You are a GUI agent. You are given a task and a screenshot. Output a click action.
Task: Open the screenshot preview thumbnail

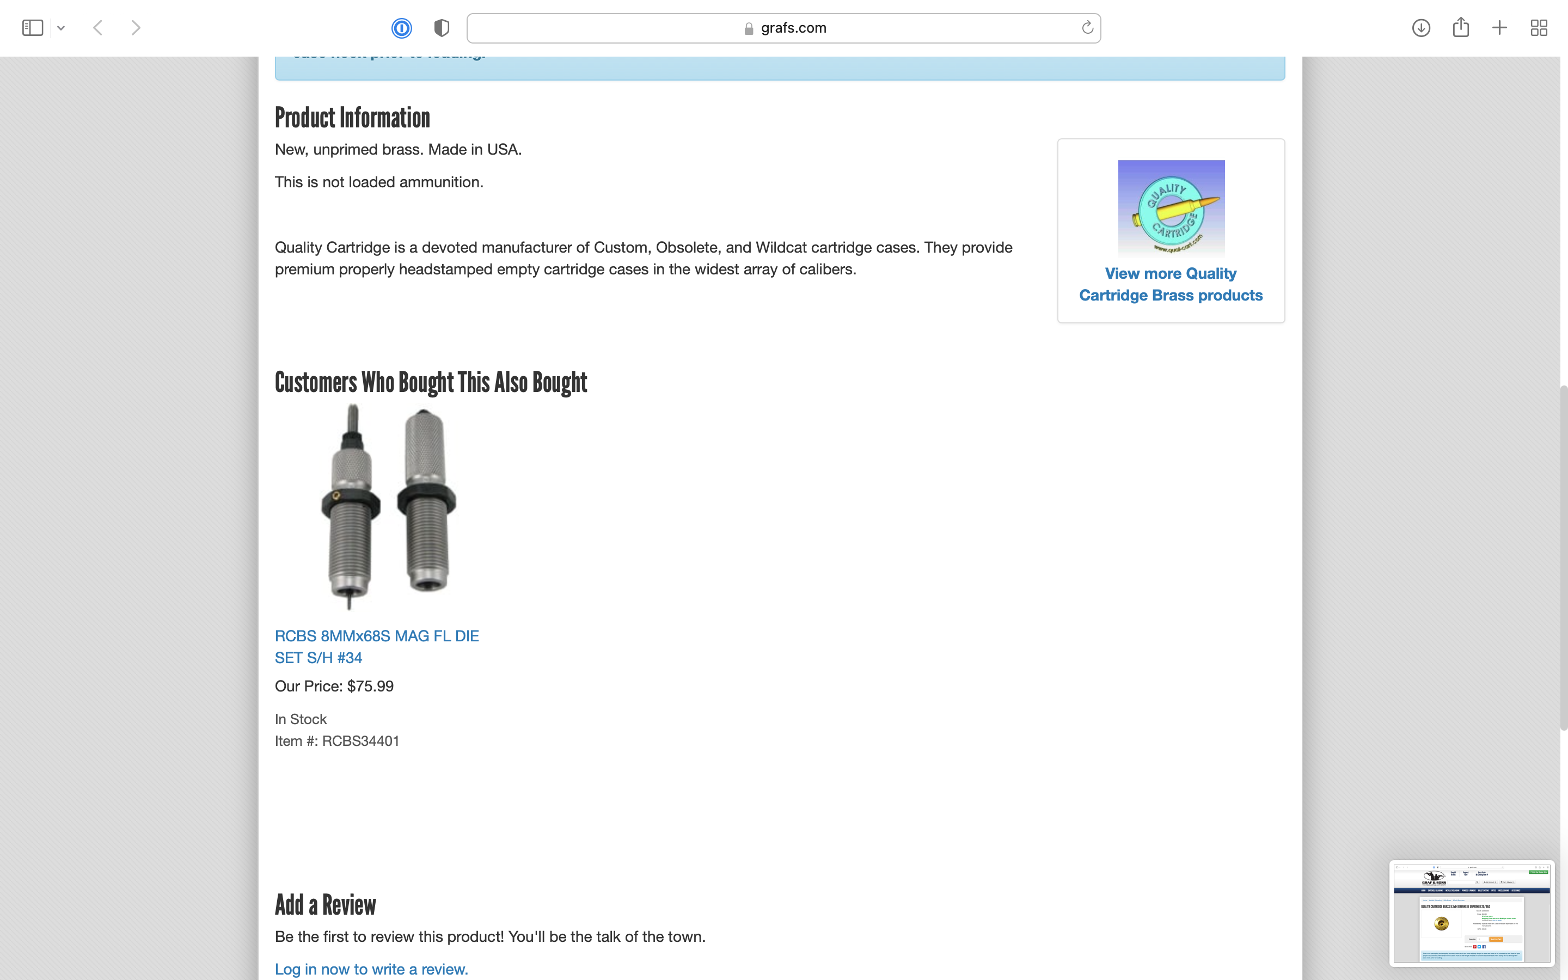click(x=1472, y=912)
